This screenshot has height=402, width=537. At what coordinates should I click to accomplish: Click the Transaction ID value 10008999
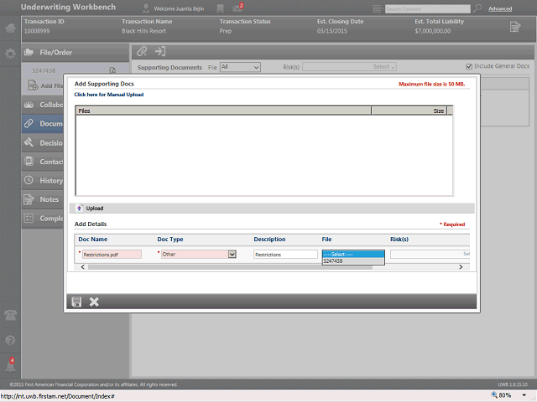click(37, 31)
